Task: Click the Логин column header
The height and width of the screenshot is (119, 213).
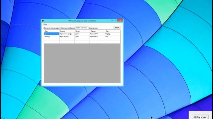Action: [82, 31]
